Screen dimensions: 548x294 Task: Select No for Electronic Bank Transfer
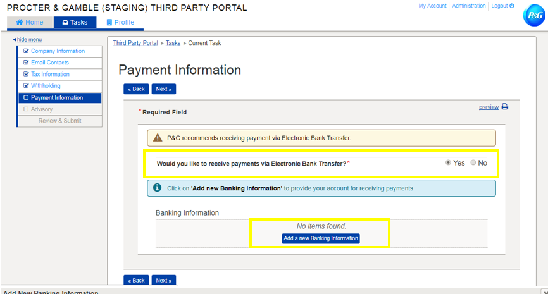coord(473,162)
